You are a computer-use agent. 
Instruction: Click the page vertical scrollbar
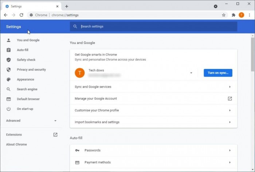[x=252, y=54]
